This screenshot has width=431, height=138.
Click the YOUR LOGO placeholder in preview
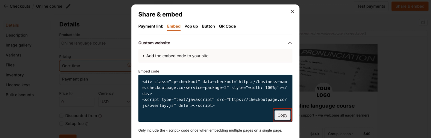(x=323, y=91)
